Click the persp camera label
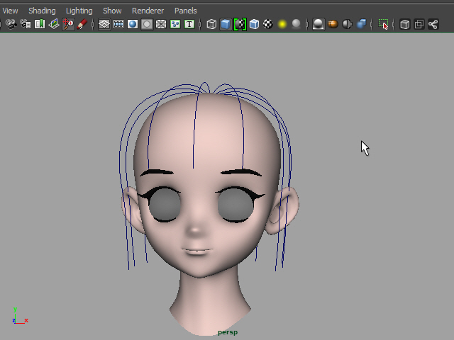Viewport: 454px width, 340px height. 227,332
